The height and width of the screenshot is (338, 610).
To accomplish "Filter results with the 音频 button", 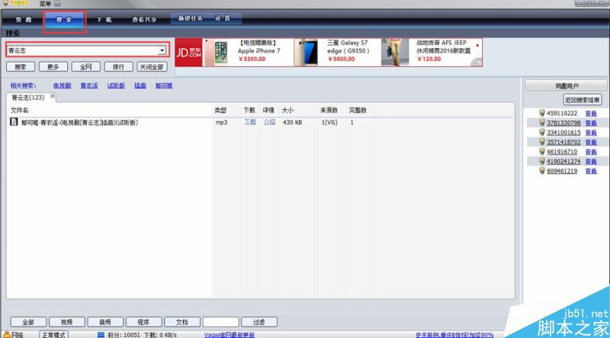I will pos(105,322).
